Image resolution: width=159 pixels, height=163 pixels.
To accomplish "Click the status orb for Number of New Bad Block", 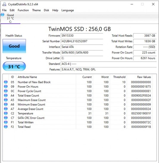I will [x=6, y=82].
